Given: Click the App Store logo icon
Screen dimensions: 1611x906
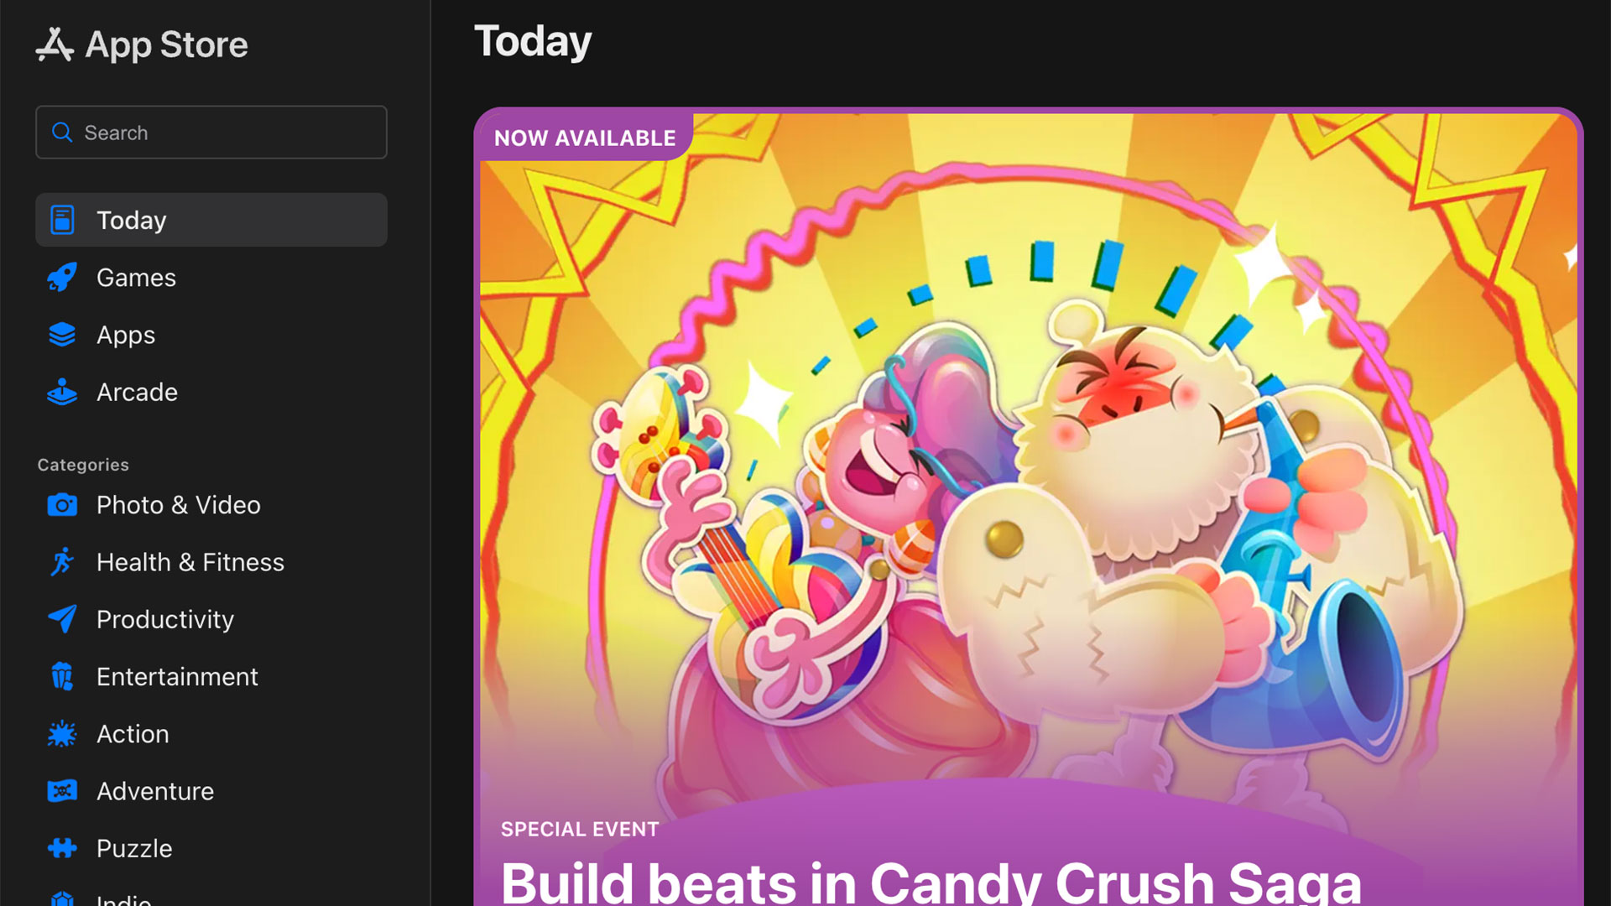Looking at the screenshot, I should point(55,44).
